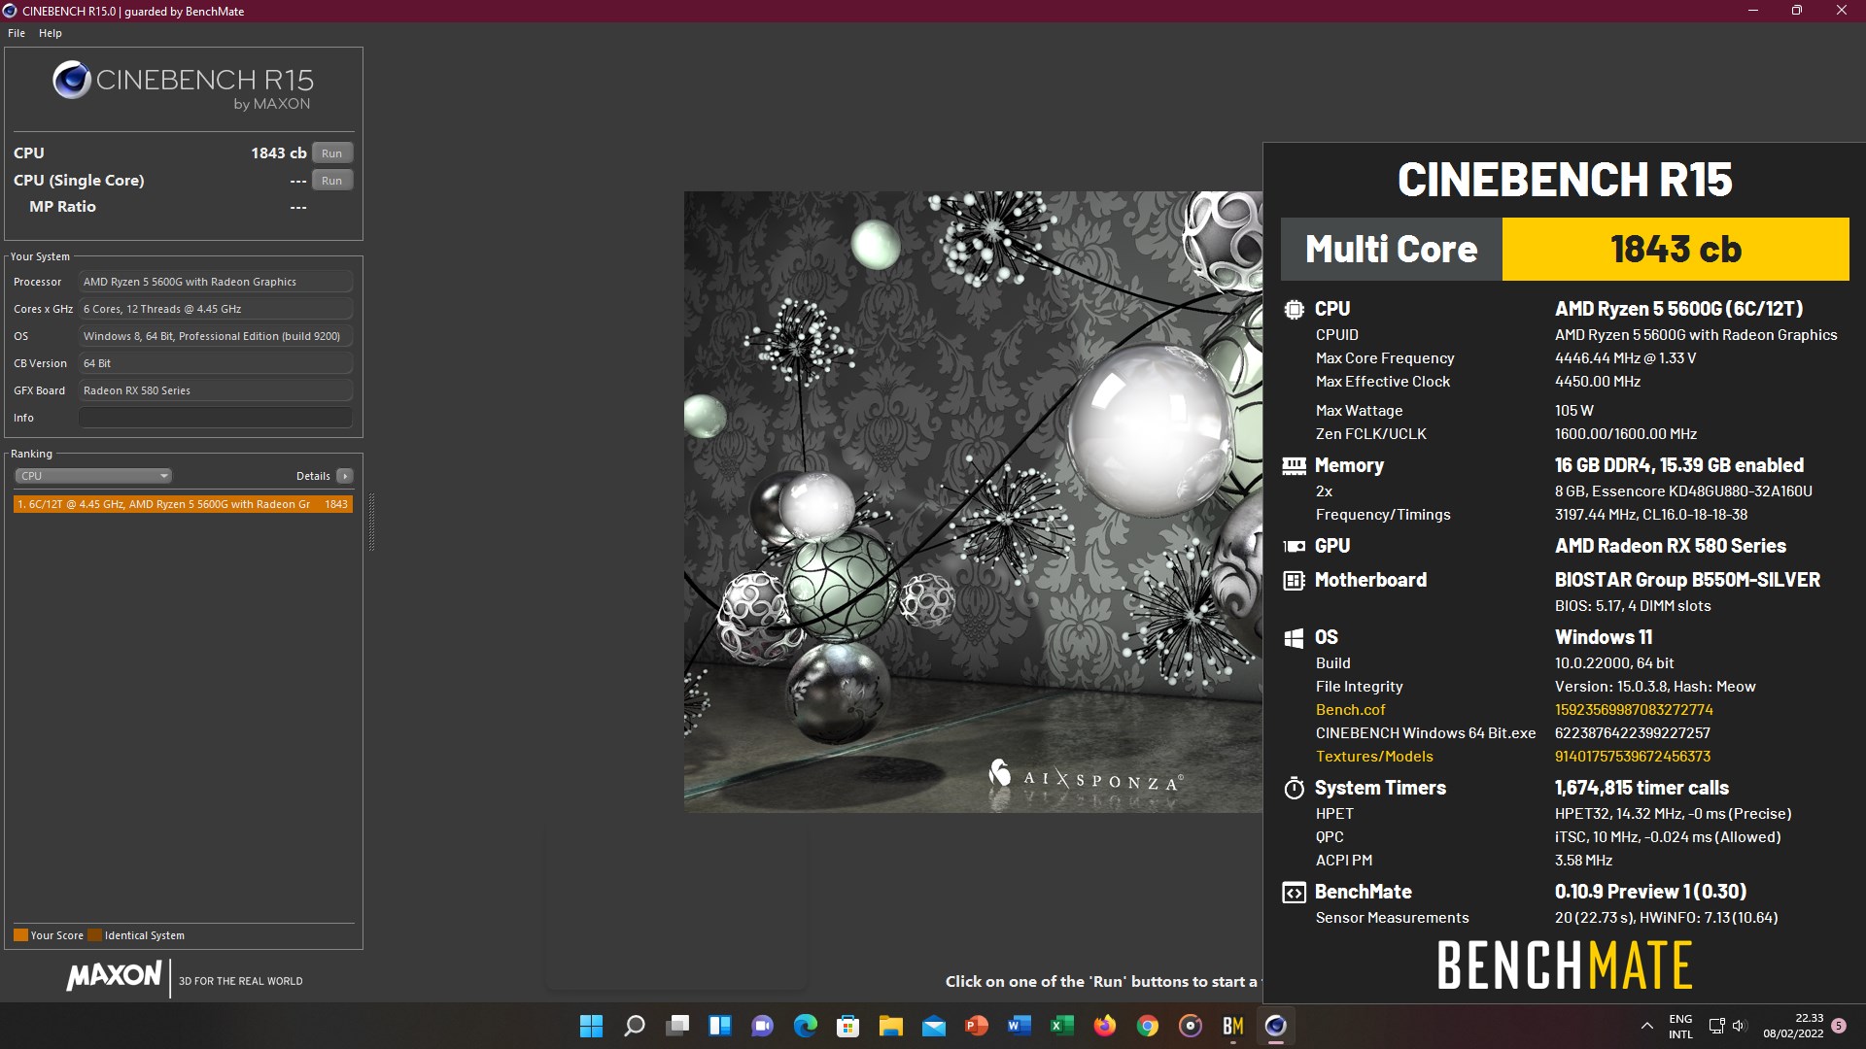The height and width of the screenshot is (1049, 1866).
Task: Open the Mail app from taskbar
Action: tap(933, 1026)
